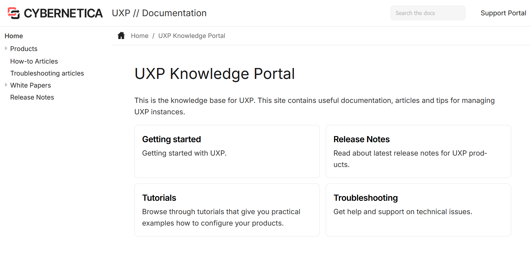Open White Papers in sidebar
The image size is (531, 266).
click(31, 85)
